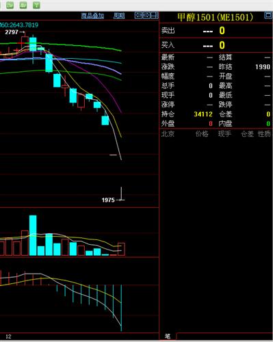Viewport: 273px width, 342px height.
Task: Click the 结算 label
Action: point(225,57)
